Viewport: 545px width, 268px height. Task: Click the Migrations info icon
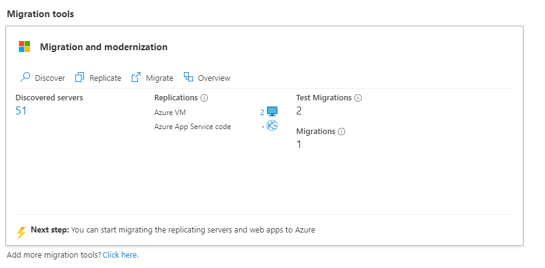point(342,132)
